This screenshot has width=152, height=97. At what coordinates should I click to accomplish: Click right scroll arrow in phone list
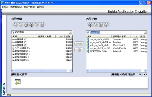pos(146,71)
